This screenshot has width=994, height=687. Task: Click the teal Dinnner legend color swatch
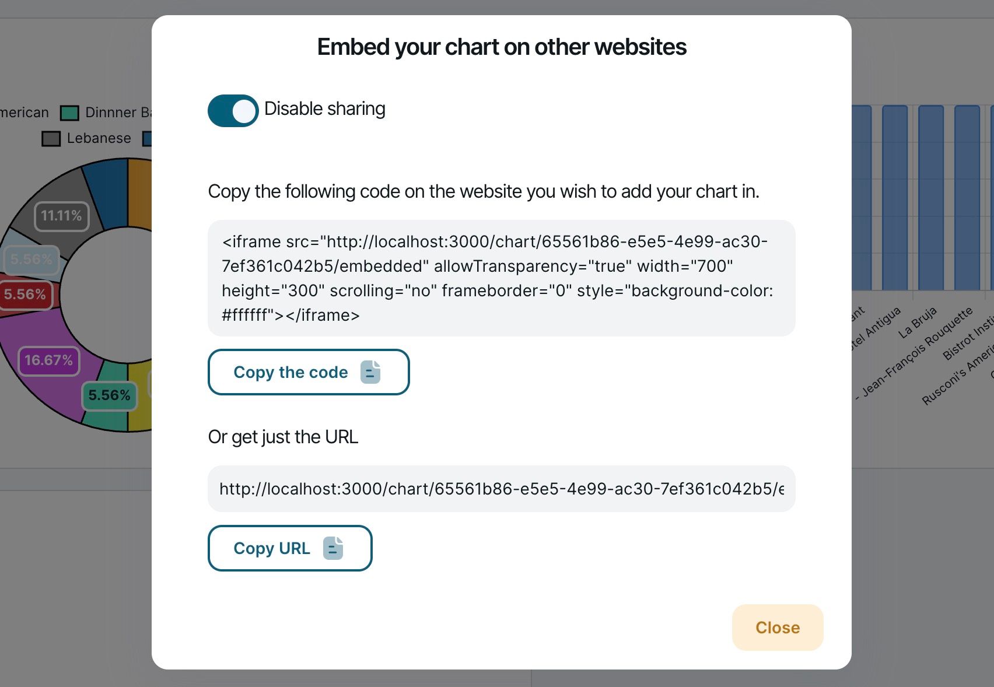(69, 113)
